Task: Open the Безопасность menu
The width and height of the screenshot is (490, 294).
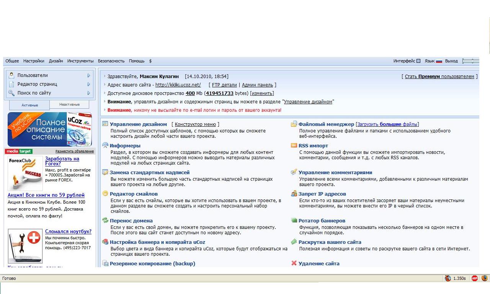Action: click(111, 61)
